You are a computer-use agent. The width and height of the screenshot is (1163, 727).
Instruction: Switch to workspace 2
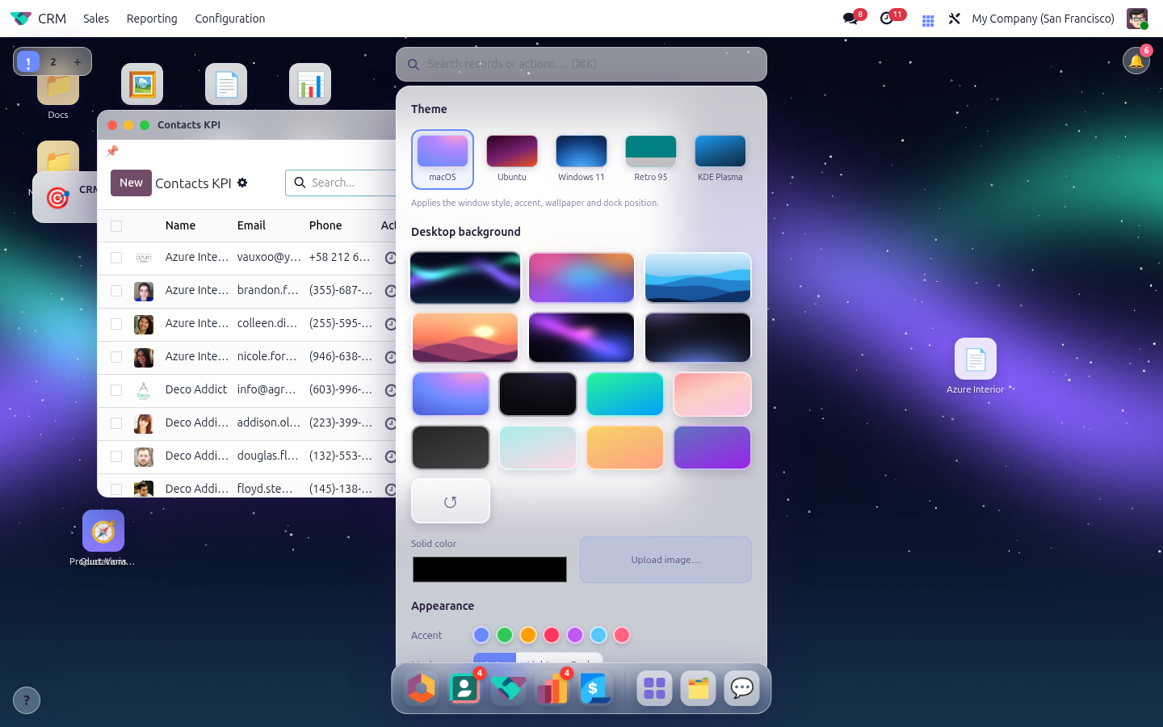point(53,61)
